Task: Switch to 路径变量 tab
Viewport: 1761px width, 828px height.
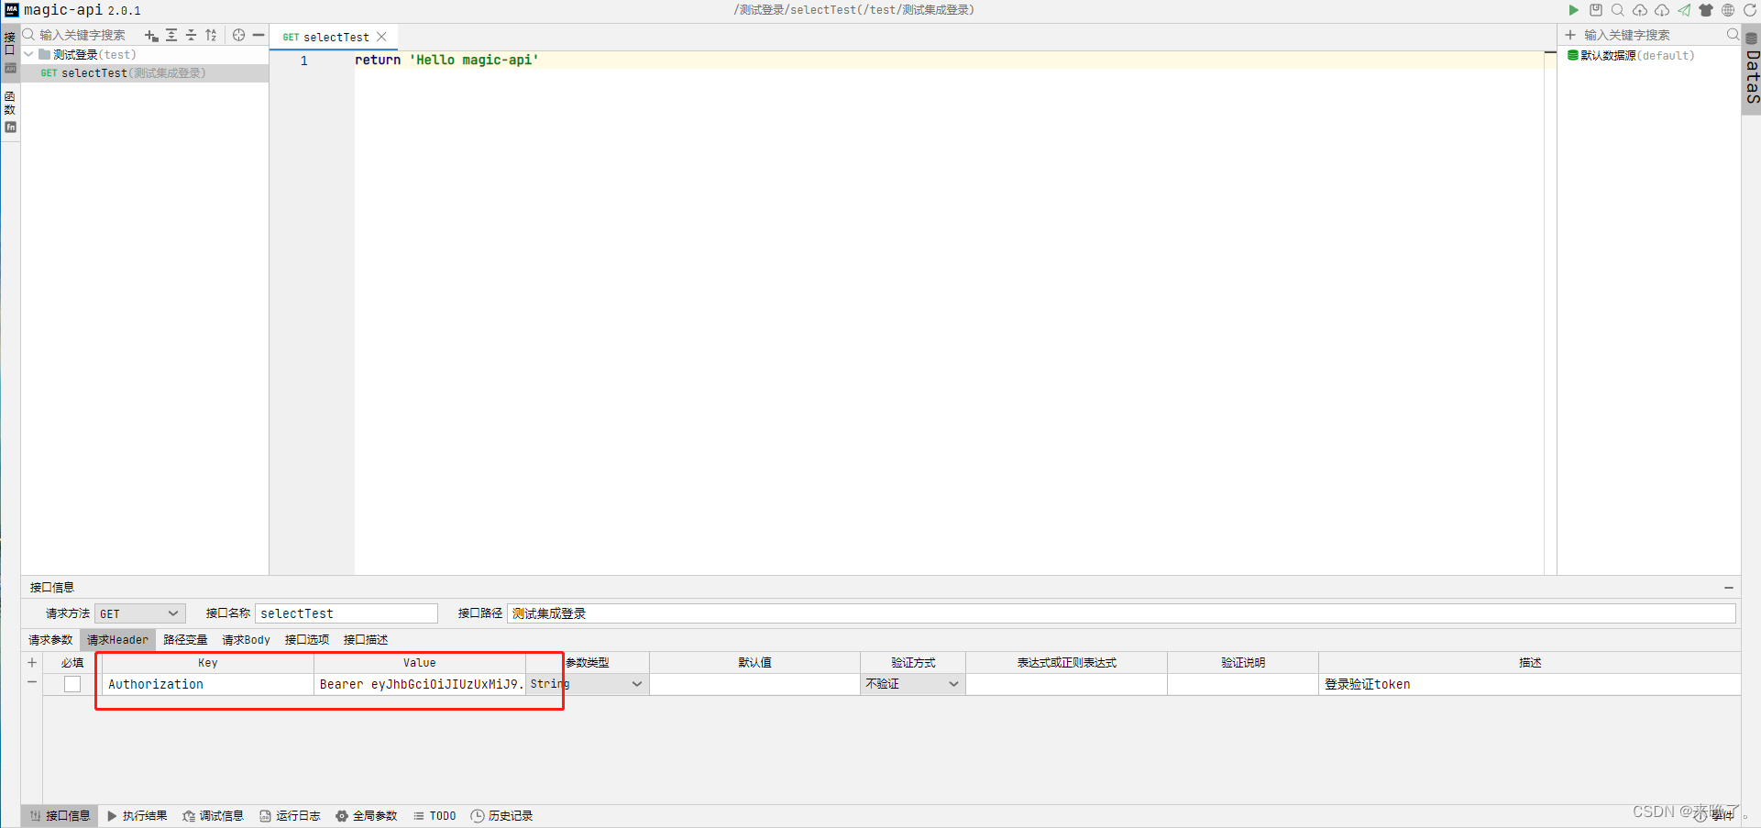Action: click(x=185, y=640)
